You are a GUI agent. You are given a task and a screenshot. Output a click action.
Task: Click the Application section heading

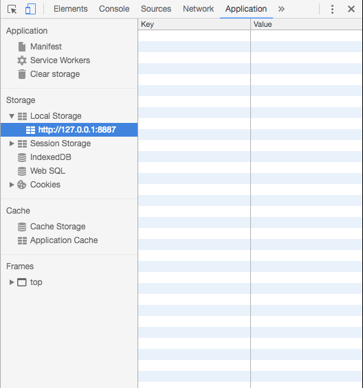pyautogui.click(x=27, y=31)
